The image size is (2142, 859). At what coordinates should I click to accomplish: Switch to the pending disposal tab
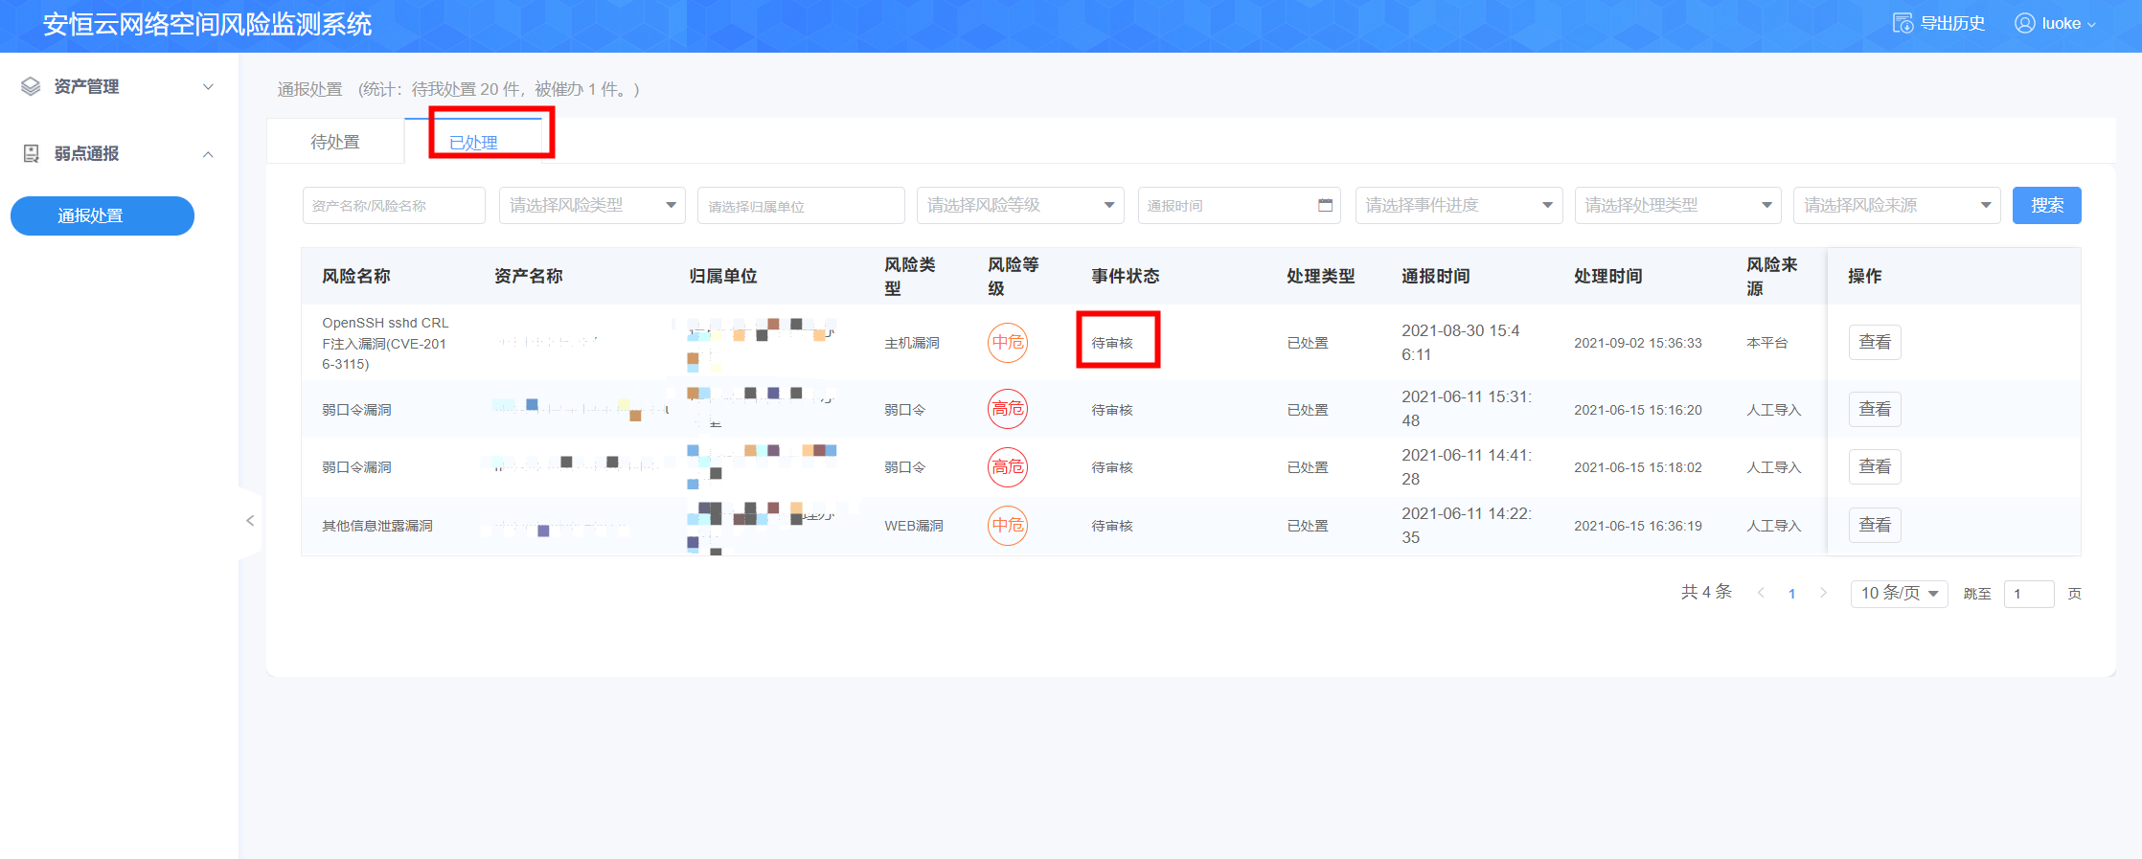point(335,142)
